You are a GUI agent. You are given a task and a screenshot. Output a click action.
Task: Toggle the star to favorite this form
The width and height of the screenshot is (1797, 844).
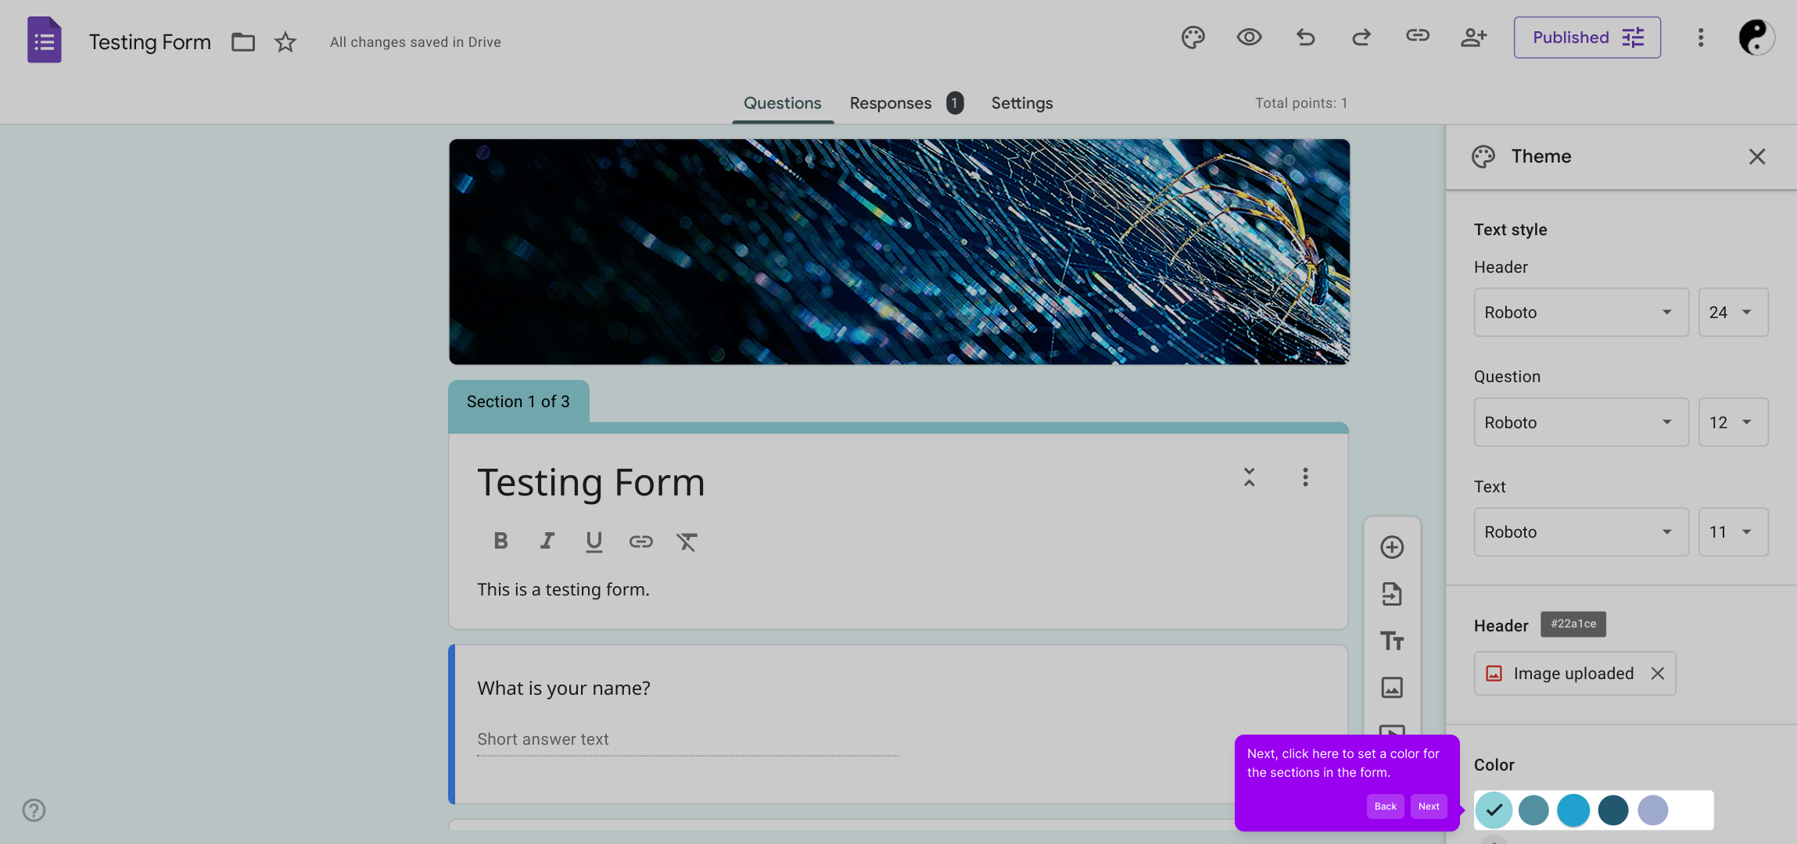point(285,42)
